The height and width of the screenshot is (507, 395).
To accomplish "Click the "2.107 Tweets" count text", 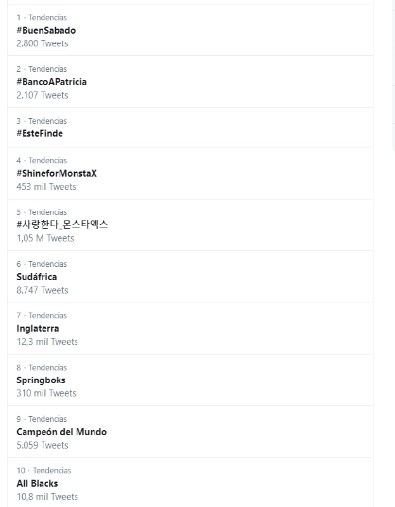I will click(x=42, y=95).
